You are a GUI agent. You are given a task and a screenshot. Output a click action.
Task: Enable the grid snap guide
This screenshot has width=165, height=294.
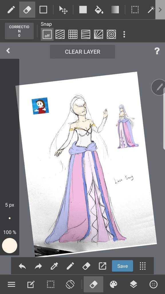[x=73, y=34]
